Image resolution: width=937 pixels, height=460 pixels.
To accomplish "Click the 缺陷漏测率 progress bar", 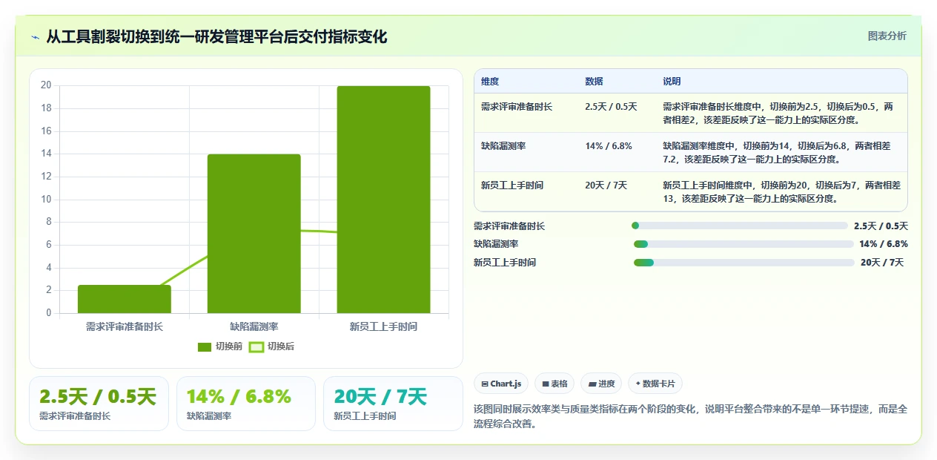I will (744, 244).
